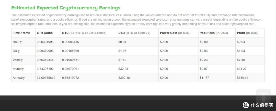Select the Weekly row label
This screenshot has height=111, width=276.
(x=18, y=60)
